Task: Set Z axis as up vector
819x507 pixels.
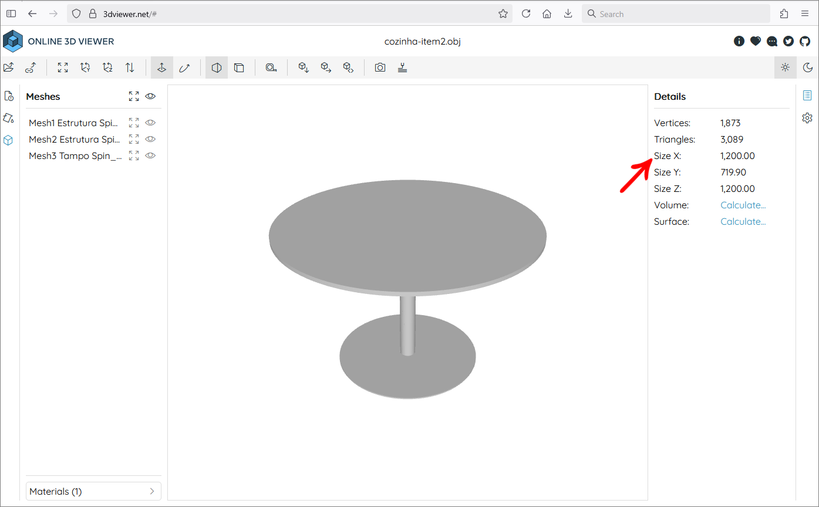Action: coord(107,67)
